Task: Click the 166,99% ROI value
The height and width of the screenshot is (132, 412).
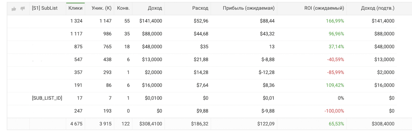Action: click(x=335, y=21)
